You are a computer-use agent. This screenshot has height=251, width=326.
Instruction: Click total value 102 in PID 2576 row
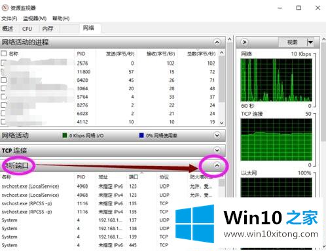tap(211, 63)
